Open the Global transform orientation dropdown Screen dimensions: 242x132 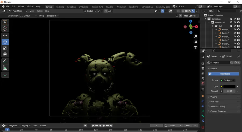tap(90, 11)
